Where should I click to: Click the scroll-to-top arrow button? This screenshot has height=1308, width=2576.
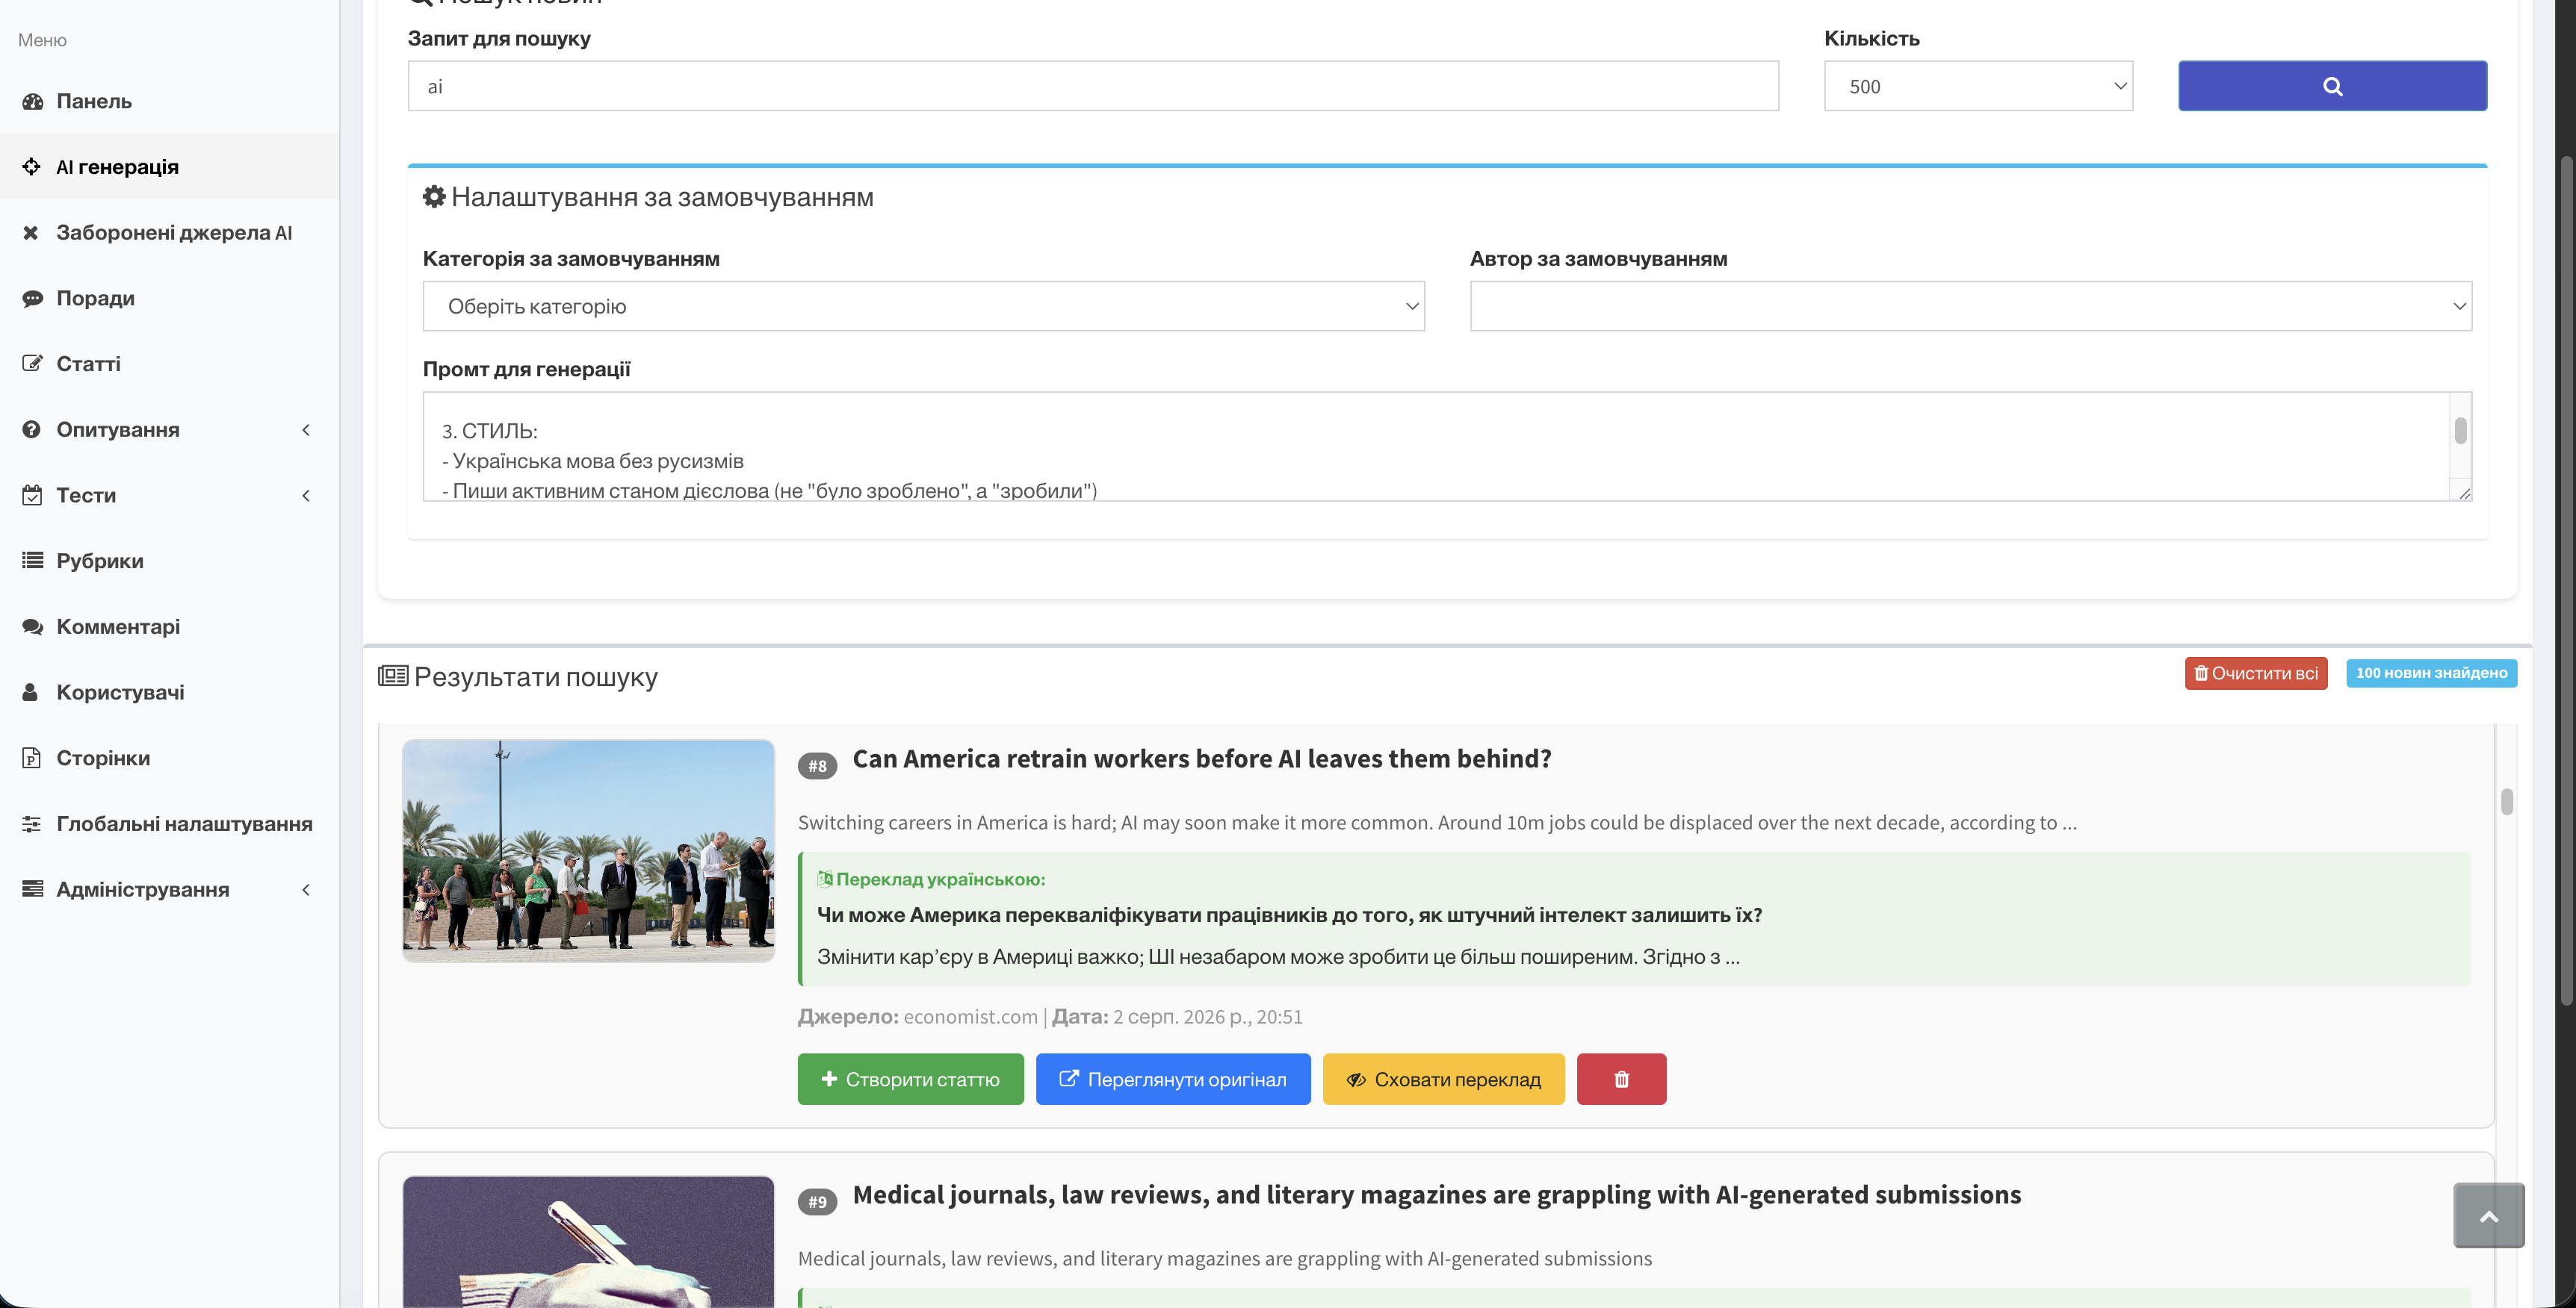(2489, 1216)
